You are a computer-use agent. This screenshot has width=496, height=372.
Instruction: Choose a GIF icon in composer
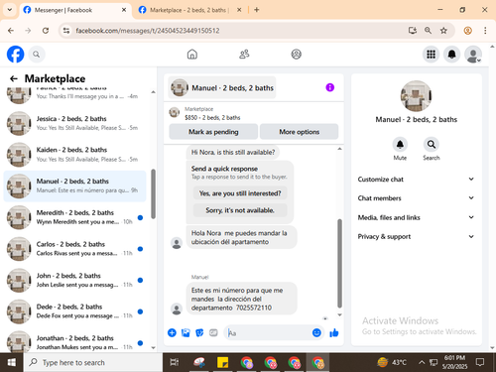coord(213,332)
